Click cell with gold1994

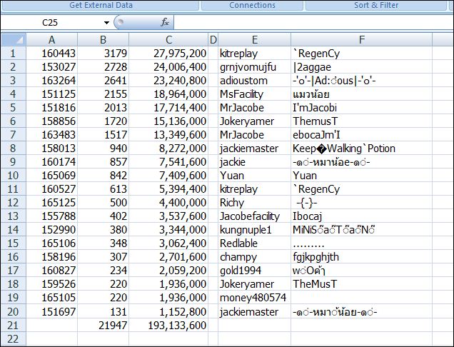coord(255,271)
